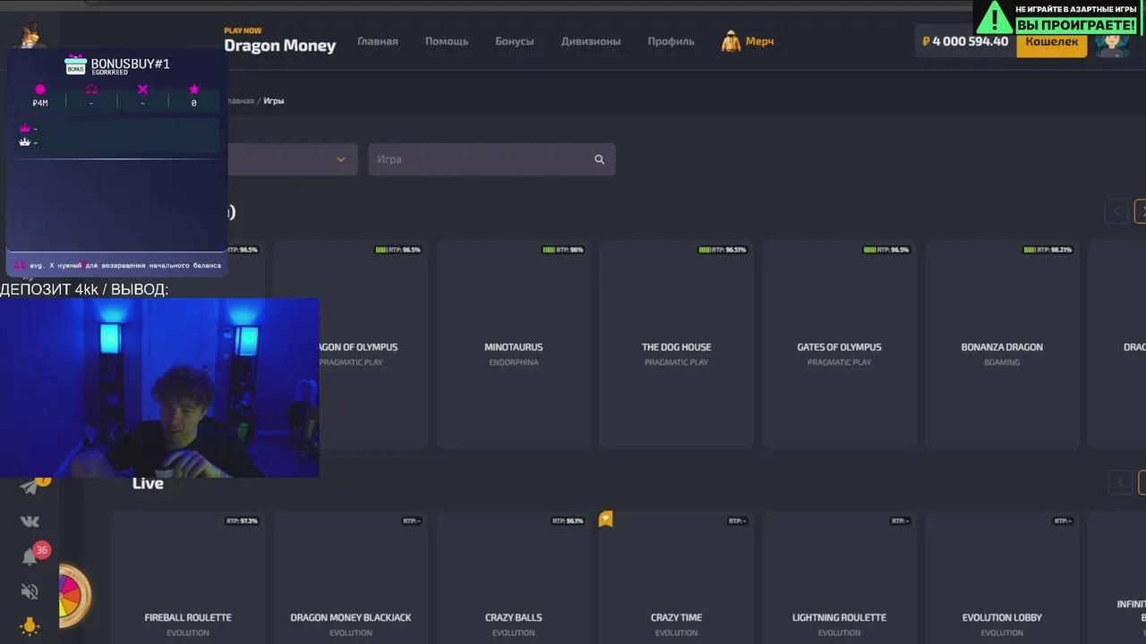Click the pink circle ₽4M stat
This screenshot has width=1146, height=644.
pyautogui.click(x=39, y=89)
